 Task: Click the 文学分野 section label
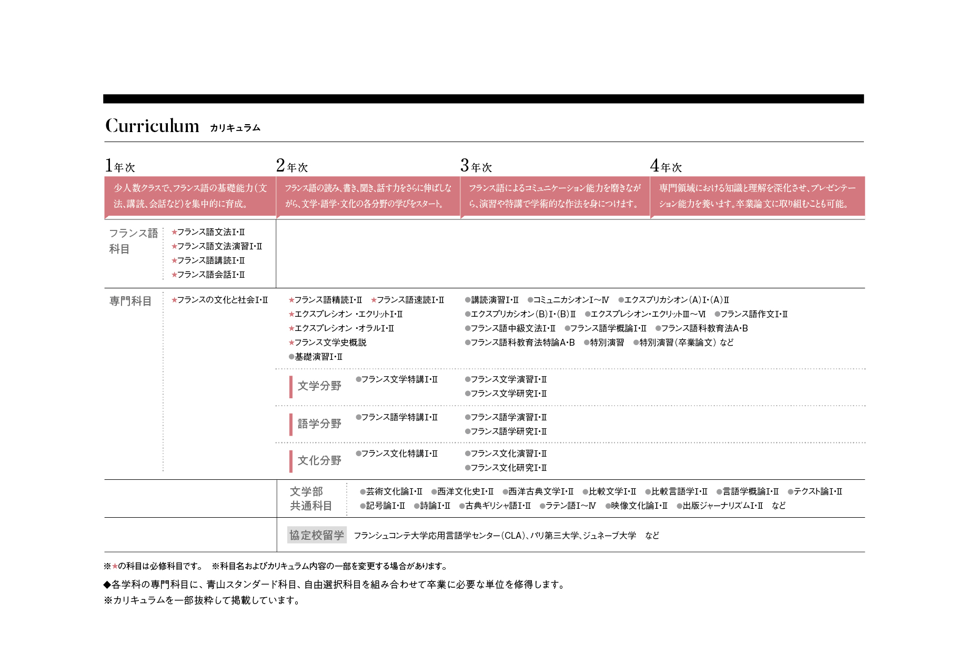click(x=319, y=386)
